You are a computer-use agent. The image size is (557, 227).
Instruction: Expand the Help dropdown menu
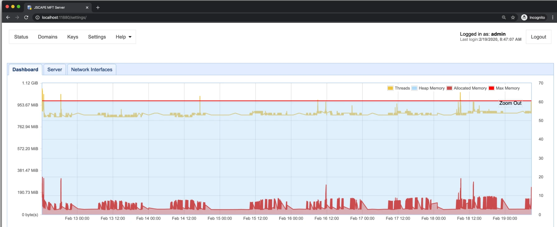tap(123, 37)
